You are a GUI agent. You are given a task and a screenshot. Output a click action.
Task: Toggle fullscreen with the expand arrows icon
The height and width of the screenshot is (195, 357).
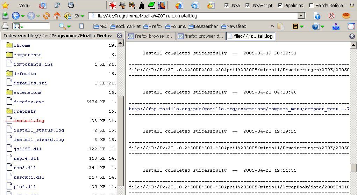351,27
